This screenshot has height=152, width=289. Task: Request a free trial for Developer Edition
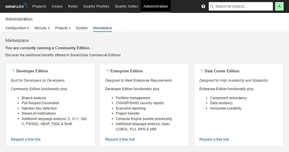pos(26,139)
